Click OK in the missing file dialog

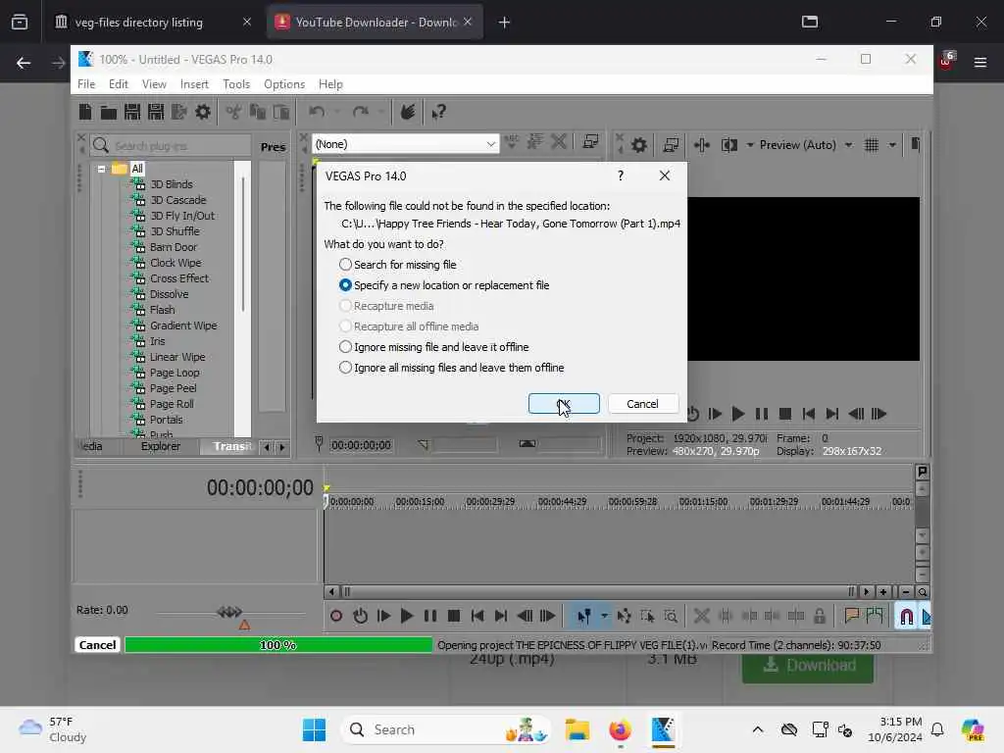[564, 404]
